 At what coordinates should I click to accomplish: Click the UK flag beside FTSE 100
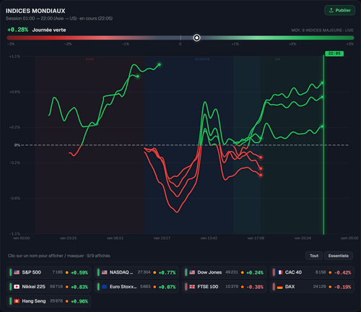(192, 287)
